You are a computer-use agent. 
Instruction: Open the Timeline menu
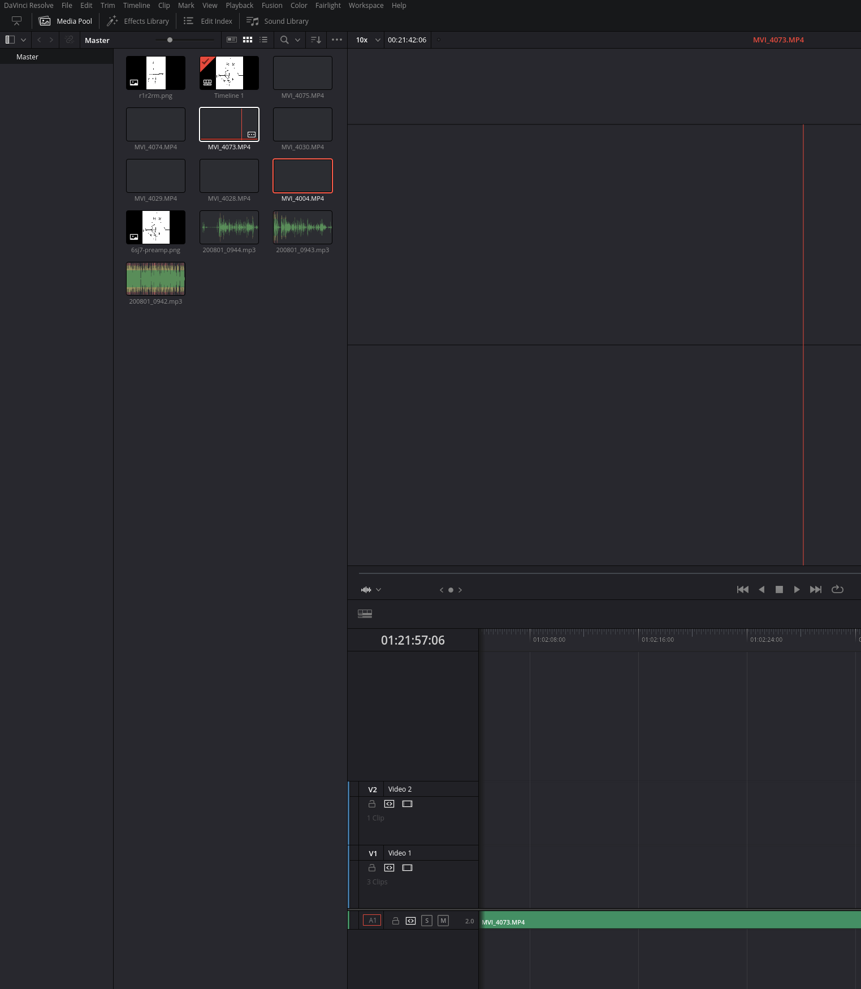(136, 5)
